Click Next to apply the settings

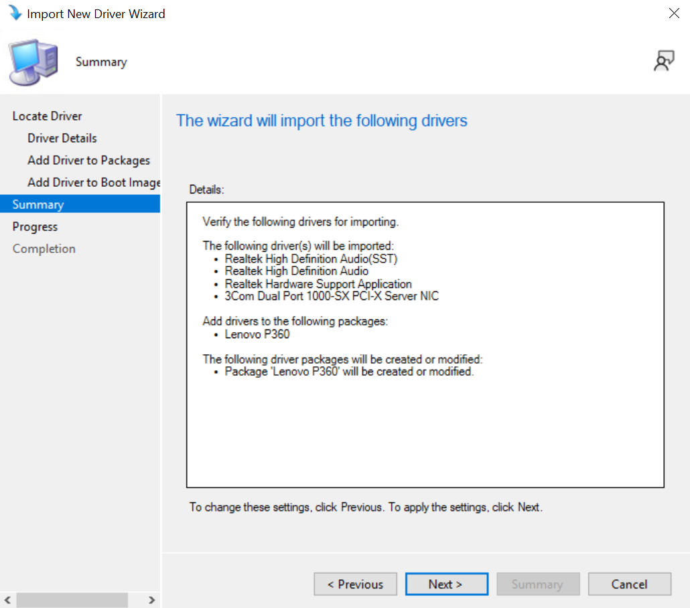pyautogui.click(x=446, y=584)
